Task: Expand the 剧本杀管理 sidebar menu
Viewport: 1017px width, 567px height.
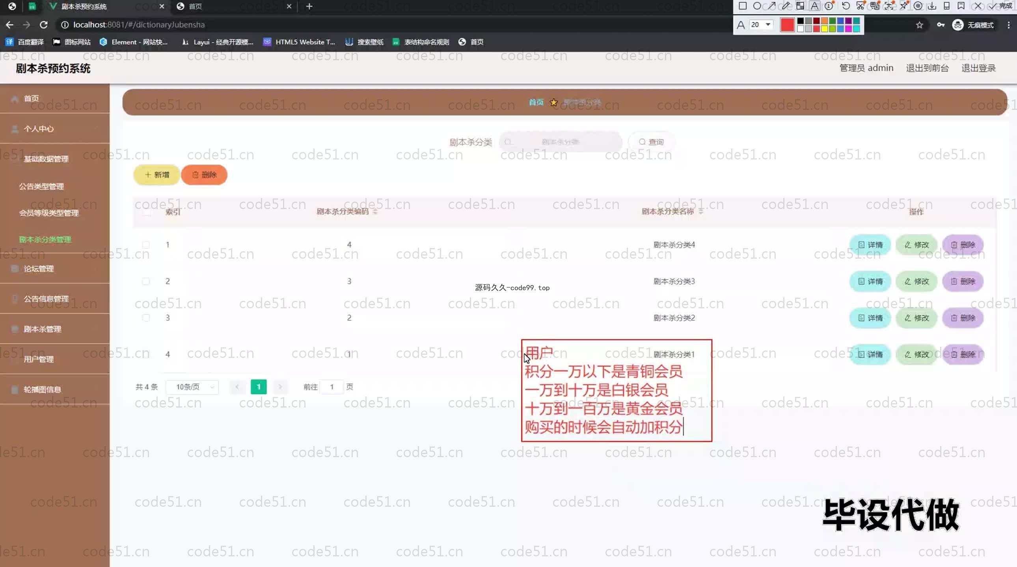Action: coord(55,329)
